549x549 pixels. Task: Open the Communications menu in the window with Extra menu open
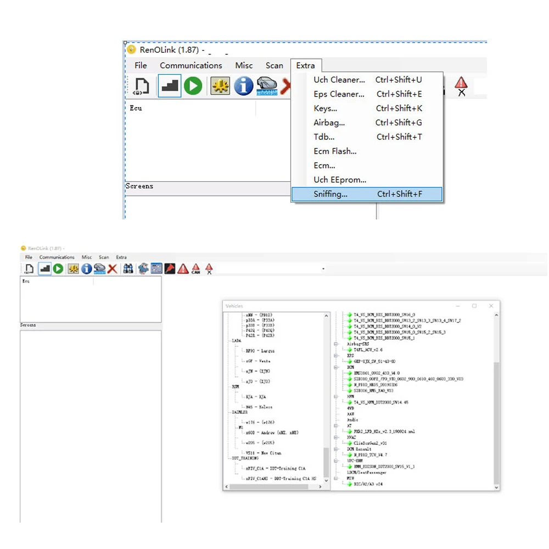tap(191, 65)
